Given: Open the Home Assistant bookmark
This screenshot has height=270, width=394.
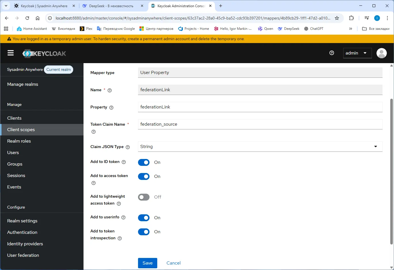Looking at the screenshot, I should pyautogui.click(x=32, y=28).
